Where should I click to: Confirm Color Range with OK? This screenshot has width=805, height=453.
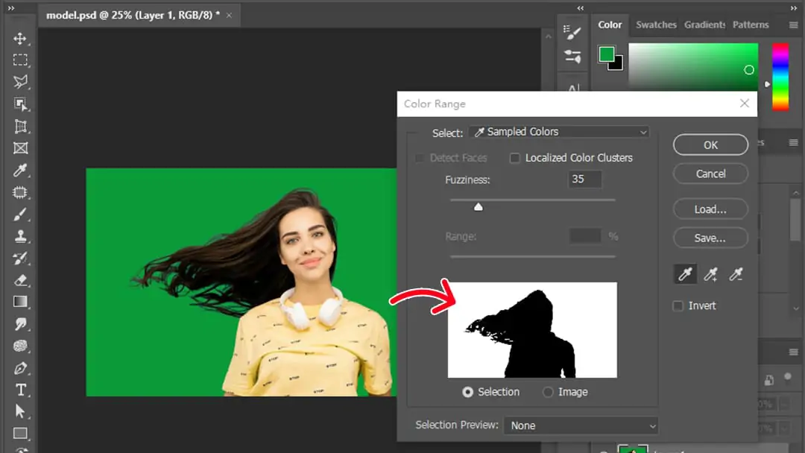[x=710, y=145]
